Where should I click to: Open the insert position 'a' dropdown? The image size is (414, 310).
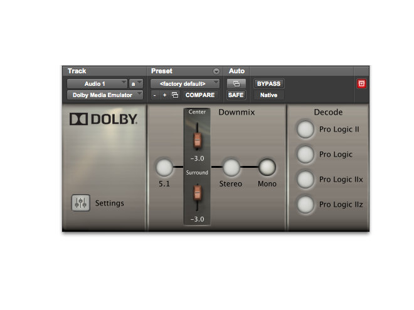click(x=136, y=84)
